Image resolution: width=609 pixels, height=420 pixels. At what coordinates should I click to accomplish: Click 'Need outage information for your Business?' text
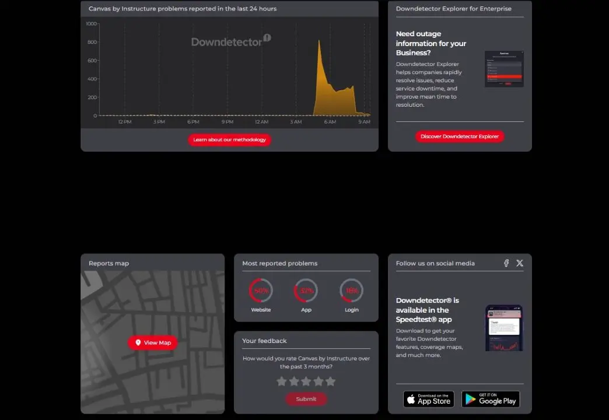(430, 43)
